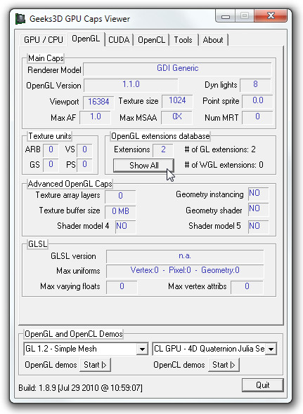Click the '# of GL extensions: 2' text
Image resolution: width=303 pixels, height=414 pixels.
tap(220, 149)
